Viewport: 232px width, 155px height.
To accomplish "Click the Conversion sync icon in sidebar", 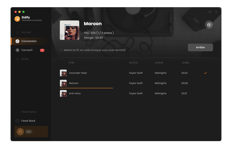I will pos(17,41).
